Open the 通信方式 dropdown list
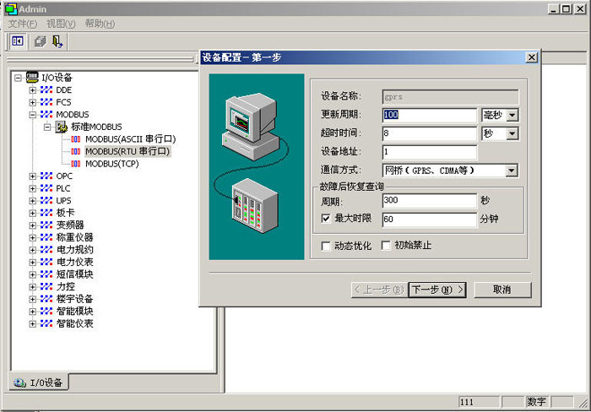 click(x=512, y=171)
